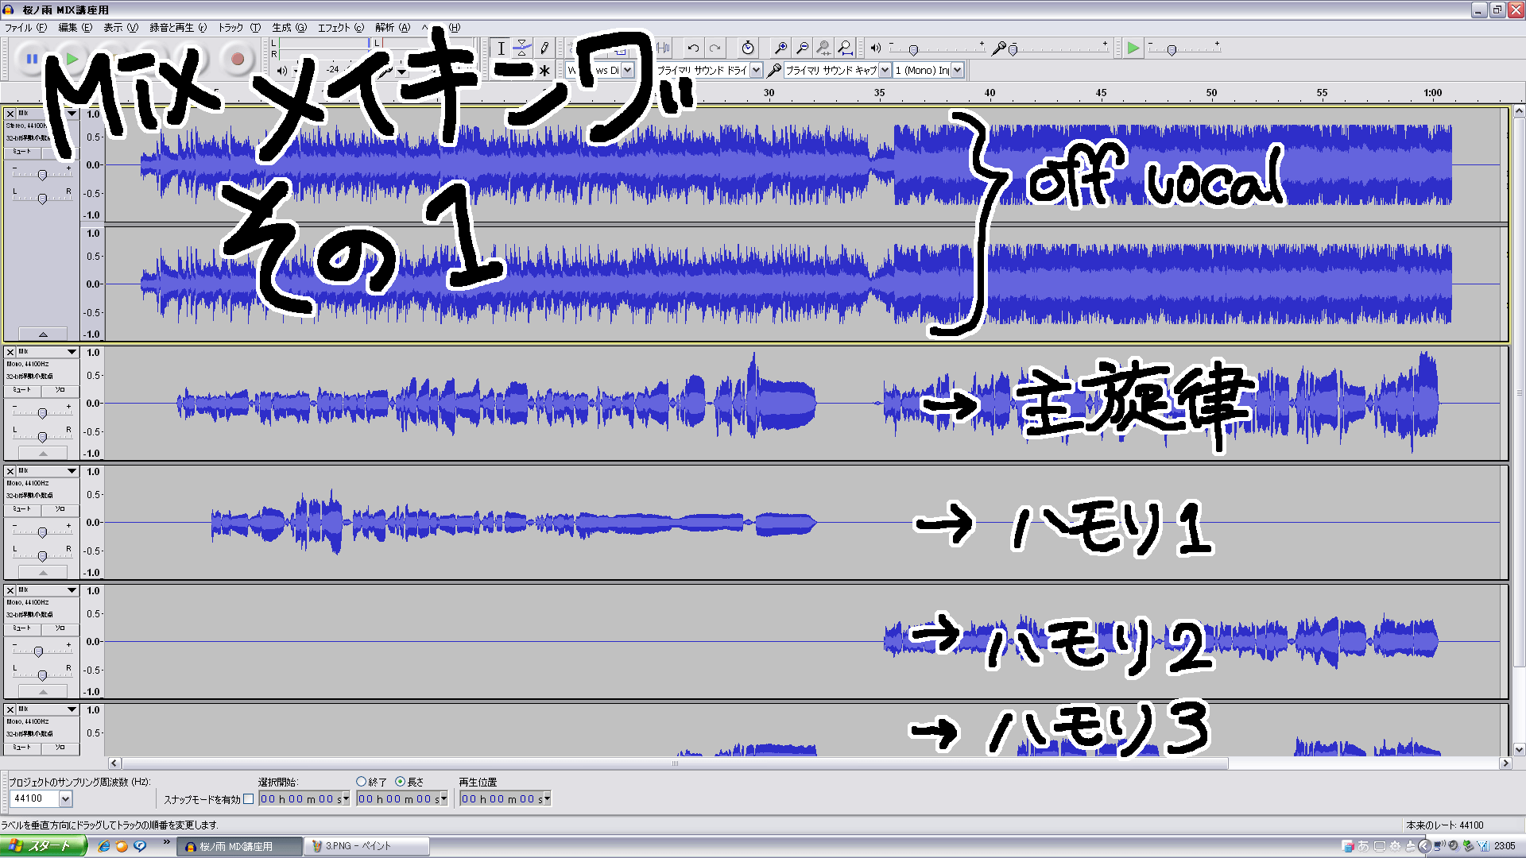Switch to 3.PNG ペイント in taskbar
The width and height of the screenshot is (1526, 858).
click(366, 845)
